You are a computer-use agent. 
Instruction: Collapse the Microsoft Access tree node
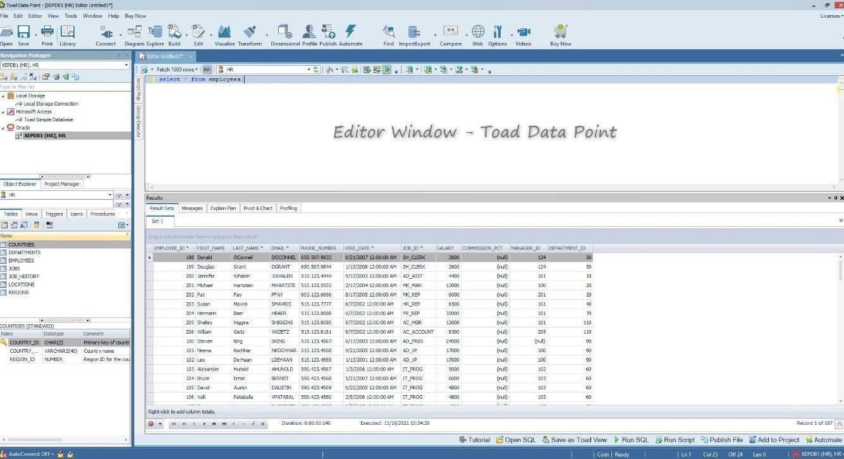(3, 112)
